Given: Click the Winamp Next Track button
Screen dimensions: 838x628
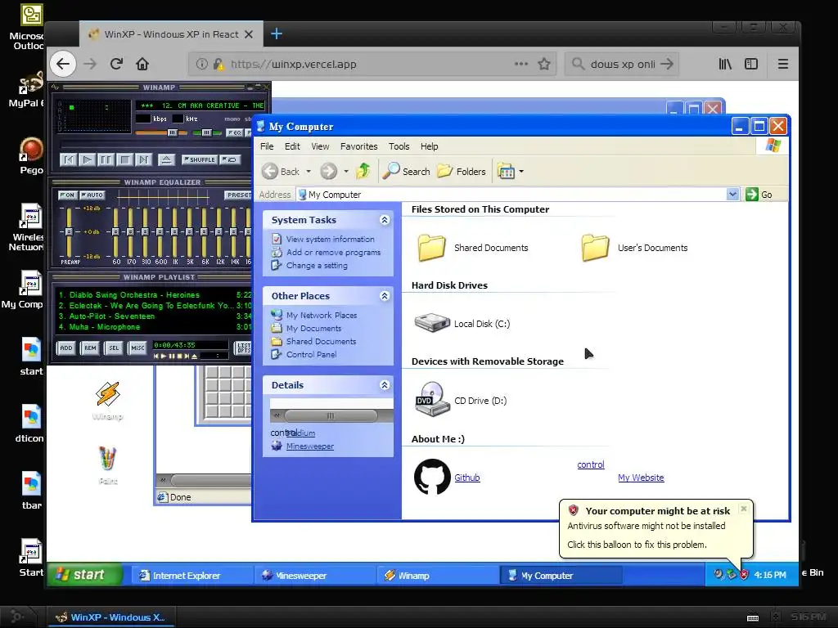Looking at the screenshot, I should coord(143,159).
